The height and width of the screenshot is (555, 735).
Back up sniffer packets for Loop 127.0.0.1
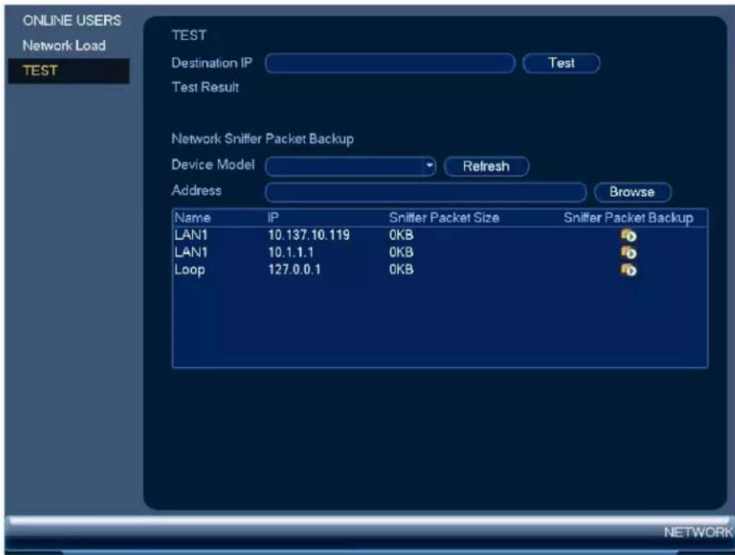point(628,269)
